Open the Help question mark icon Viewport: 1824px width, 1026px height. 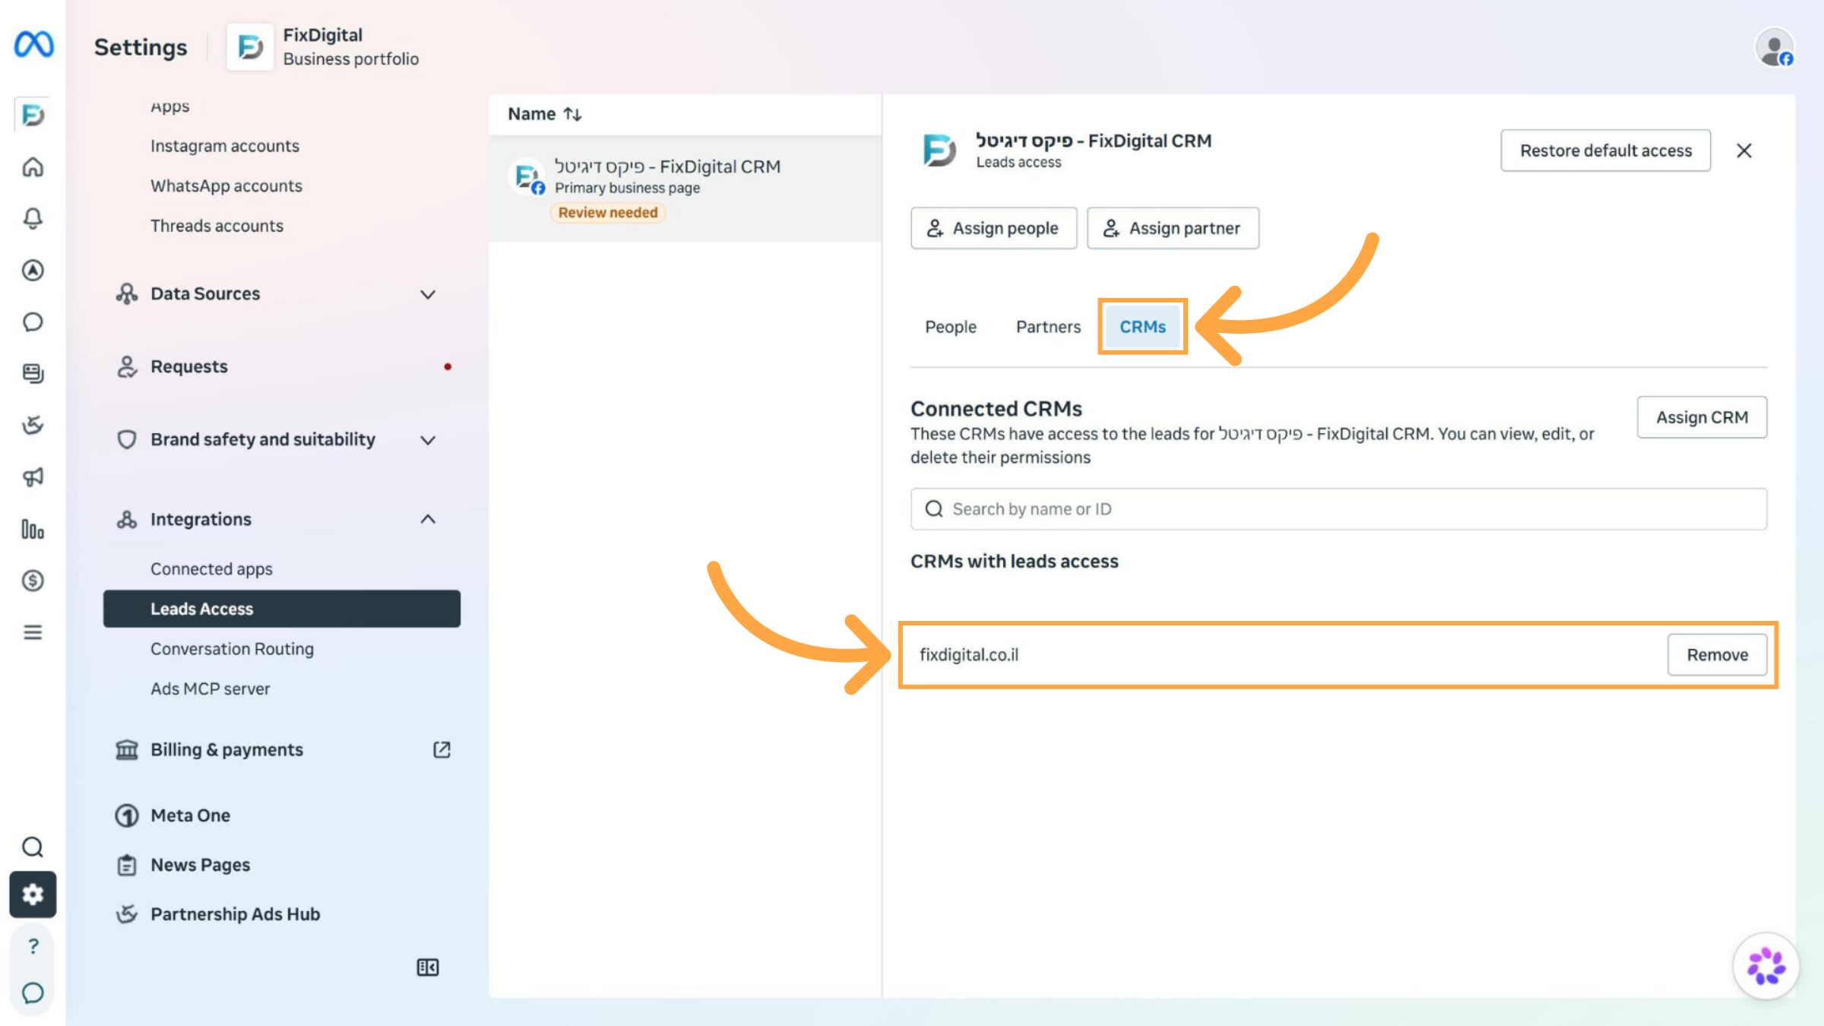[x=33, y=946]
